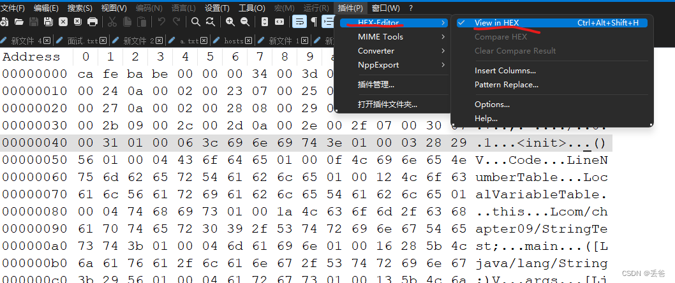
Task: Click the Close All documents toolbar icon
Action: [77, 22]
